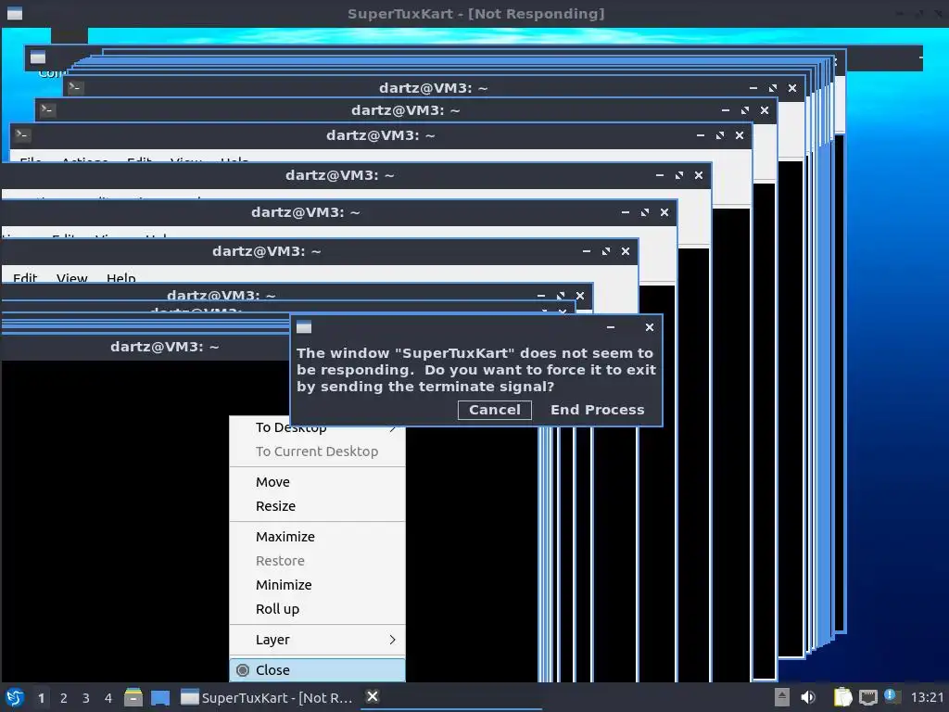
Task: Choose Maximize from the window menu
Action: [x=317, y=537]
